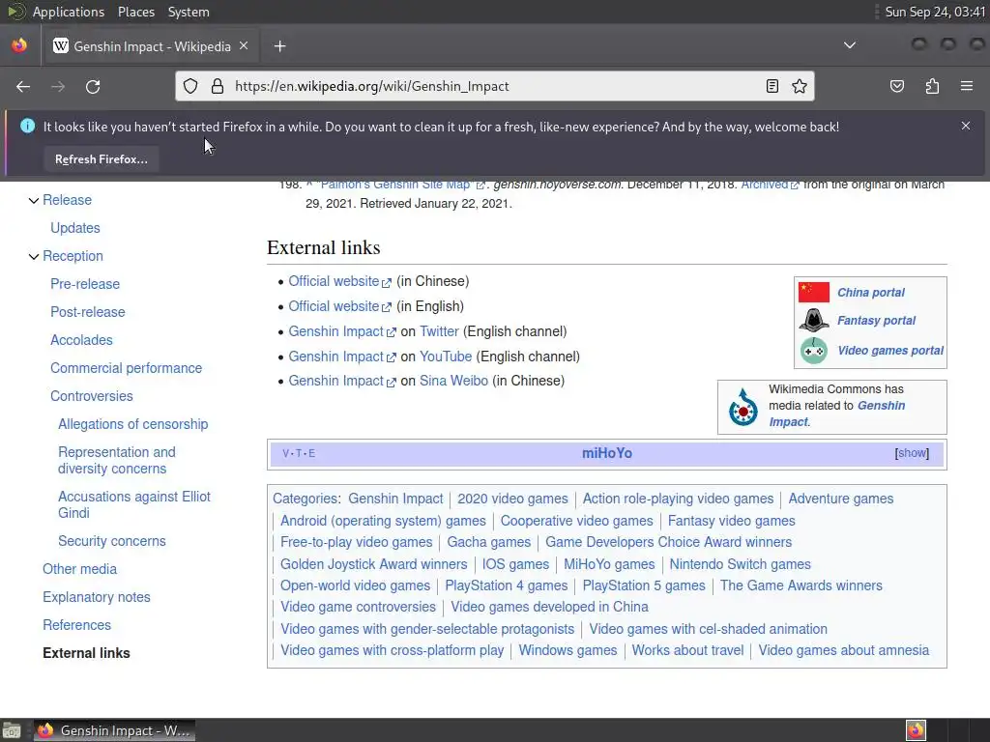Screen dimensions: 990x742
Task: Focus the URL address bar
Action: [496, 86]
